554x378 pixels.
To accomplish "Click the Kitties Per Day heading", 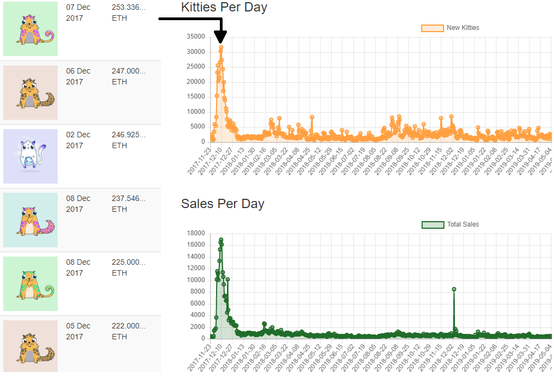I will [x=224, y=8].
